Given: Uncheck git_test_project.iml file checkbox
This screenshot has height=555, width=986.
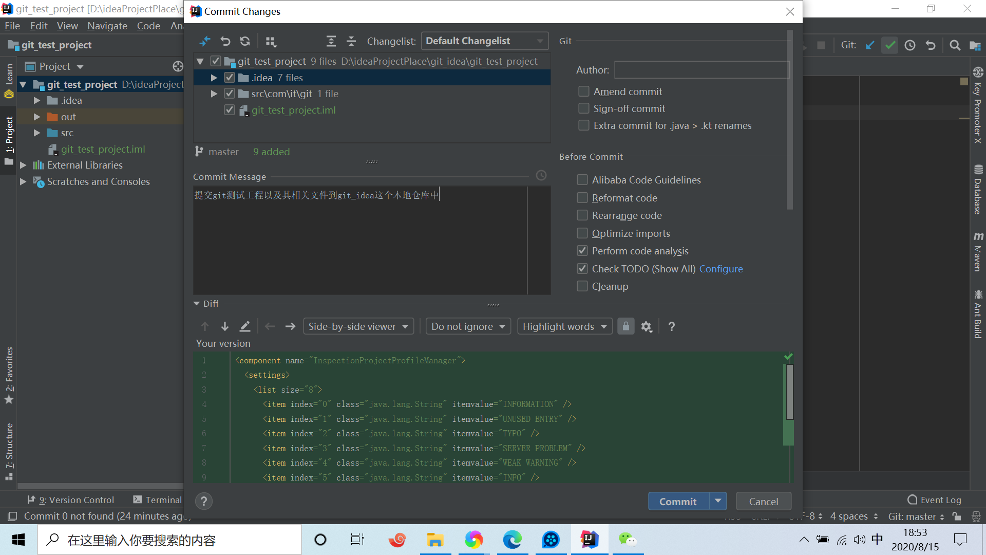Looking at the screenshot, I should coord(230,110).
